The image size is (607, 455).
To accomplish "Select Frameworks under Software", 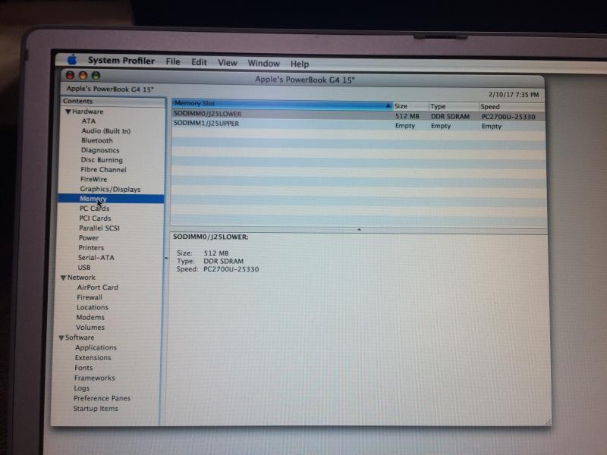I will pyautogui.click(x=94, y=378).
